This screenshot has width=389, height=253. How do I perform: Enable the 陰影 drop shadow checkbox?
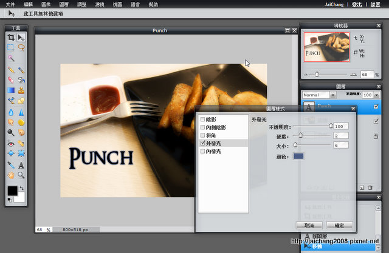pyautogui.click(x=202, y=120)
